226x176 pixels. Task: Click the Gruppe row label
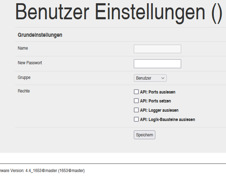pyautogui.click(x=24, y=77)
